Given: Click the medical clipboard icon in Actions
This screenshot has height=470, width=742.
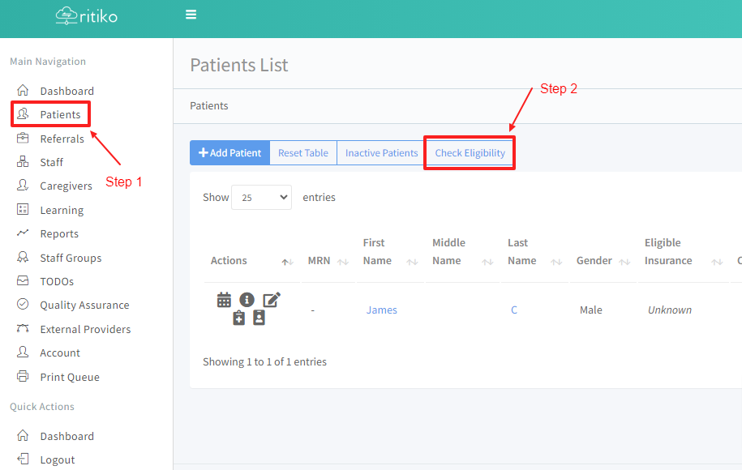Looking at the screenshot, I should click(238, 318).
